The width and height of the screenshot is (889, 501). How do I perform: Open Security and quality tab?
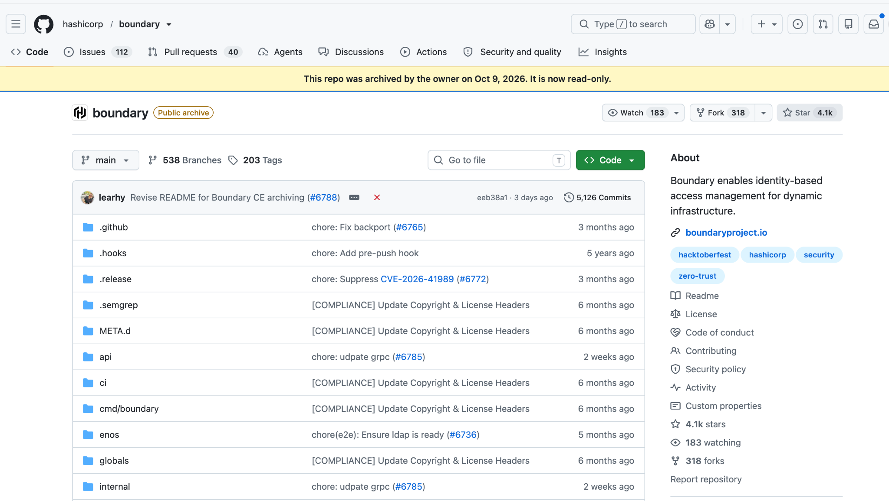click(512, 52)
